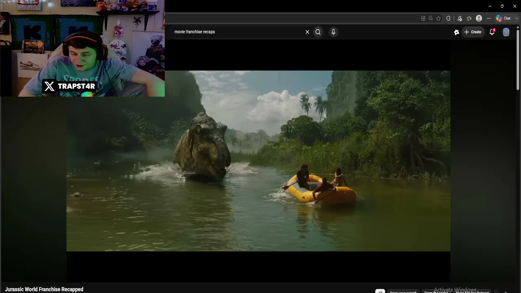The height and width of the screenshot is (293, 521).
Task: Open browser Settings and more menu
Action: point(488,18)
